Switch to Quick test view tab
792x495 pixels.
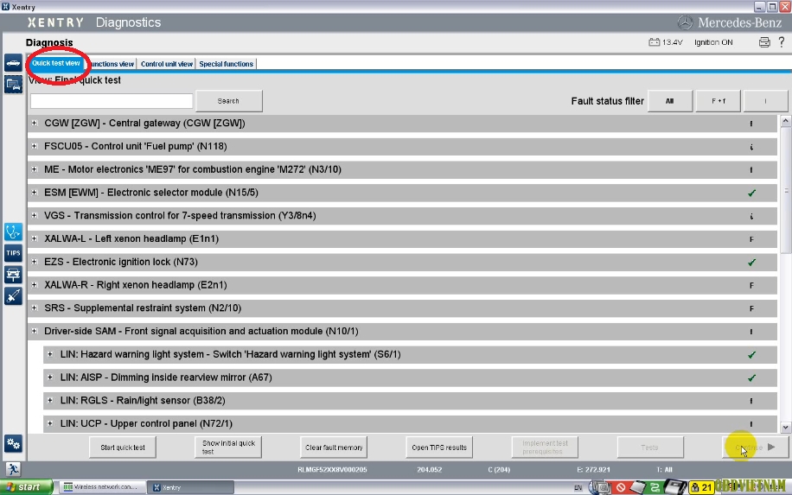pyautogui.click(x=56, y=64)
